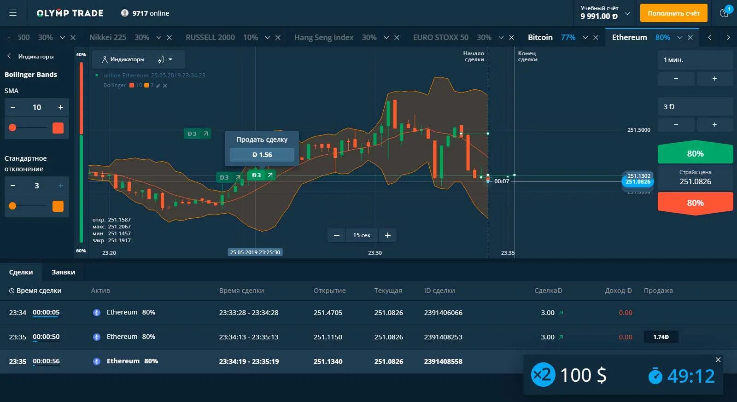The height and width of the screenshot is (402, 737).
Task: Click the green 80% up trade button
Action: [x=695, y=153]
